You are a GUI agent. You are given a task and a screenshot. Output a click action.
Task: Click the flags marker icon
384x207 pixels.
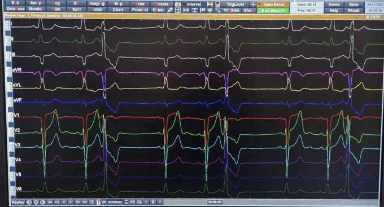tap(202, 10)
